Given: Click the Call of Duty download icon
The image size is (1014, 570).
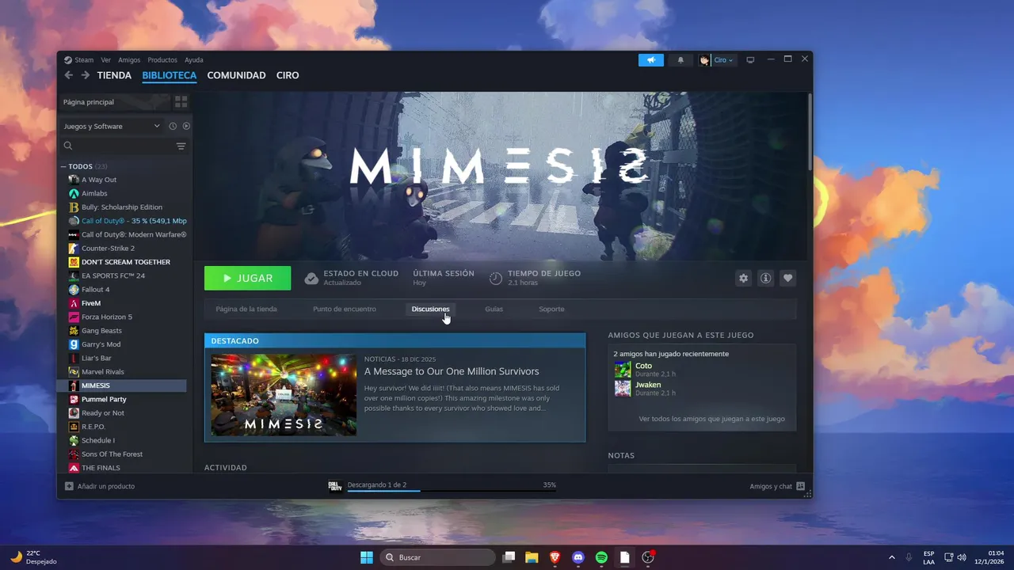Looking at the screenshot, I should click(335, 486).
